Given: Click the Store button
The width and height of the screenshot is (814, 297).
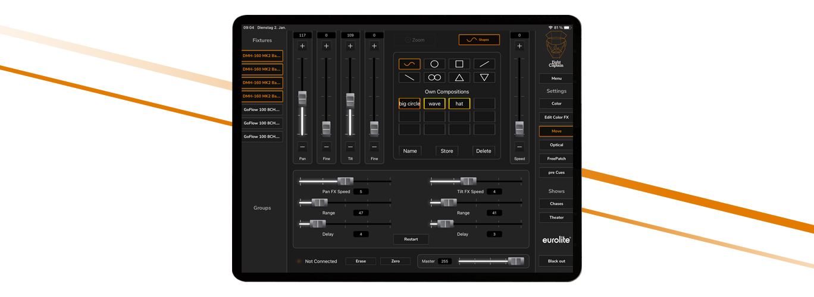Looking at the screenshot, I should 447,151.
